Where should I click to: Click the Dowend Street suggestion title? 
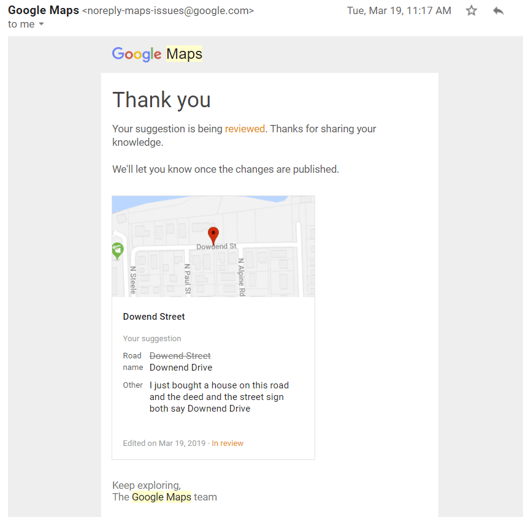tap(153, 317)
